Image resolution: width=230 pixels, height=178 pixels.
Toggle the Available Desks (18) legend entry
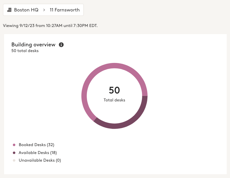point(38,153)
